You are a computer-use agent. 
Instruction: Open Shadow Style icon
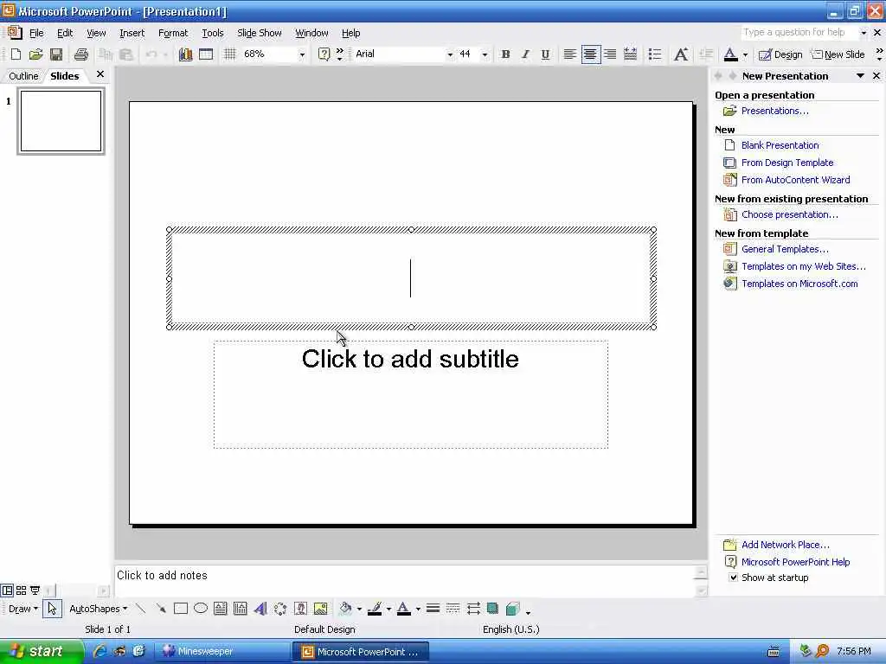492,609
